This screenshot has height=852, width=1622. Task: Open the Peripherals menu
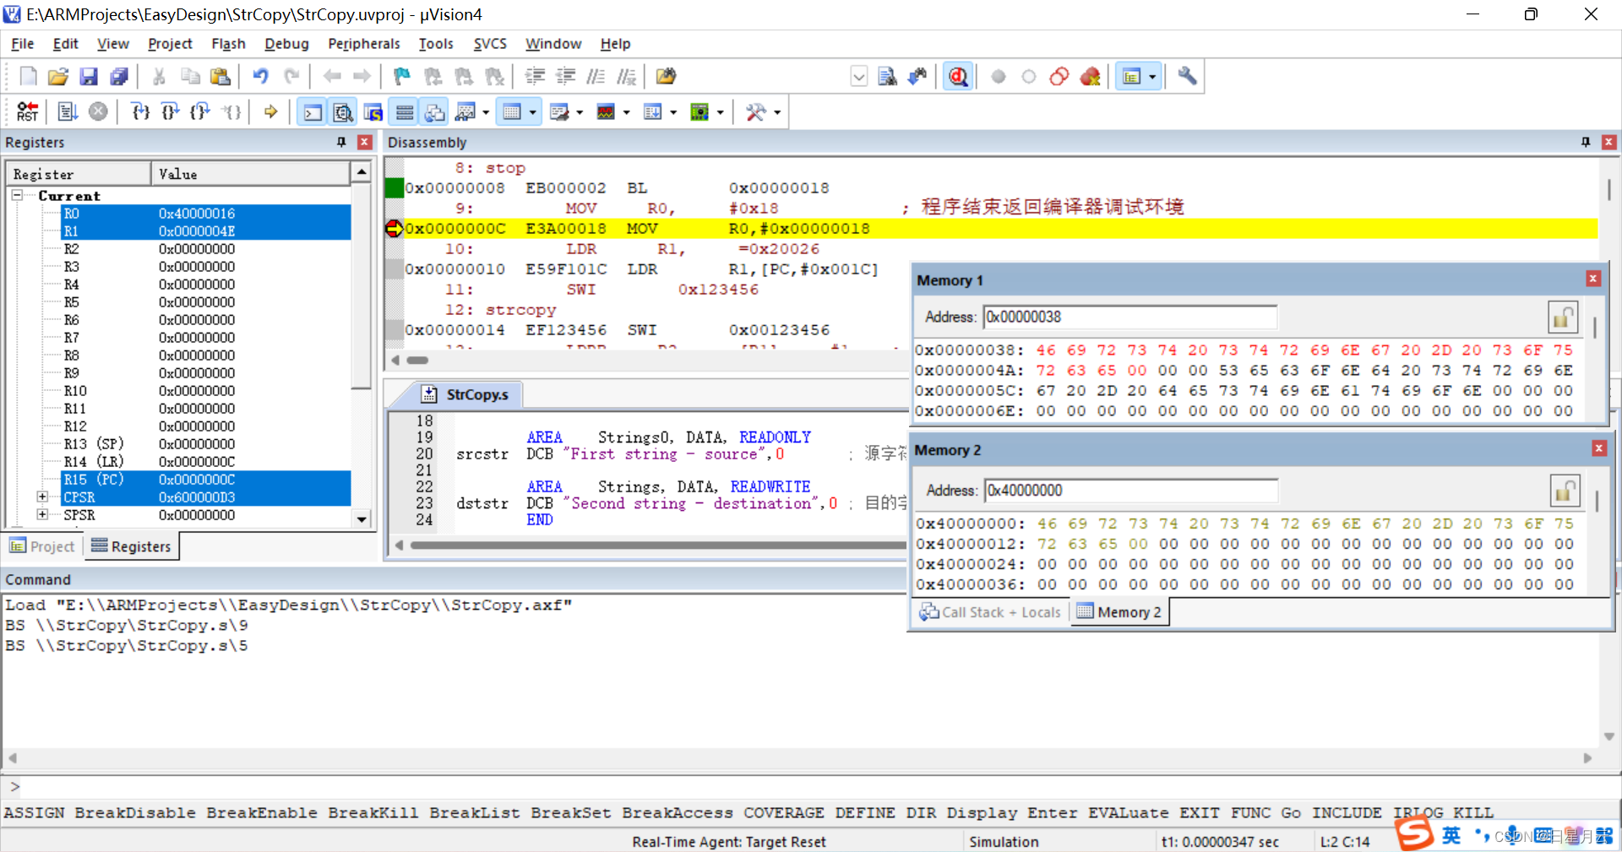(364, 44)
